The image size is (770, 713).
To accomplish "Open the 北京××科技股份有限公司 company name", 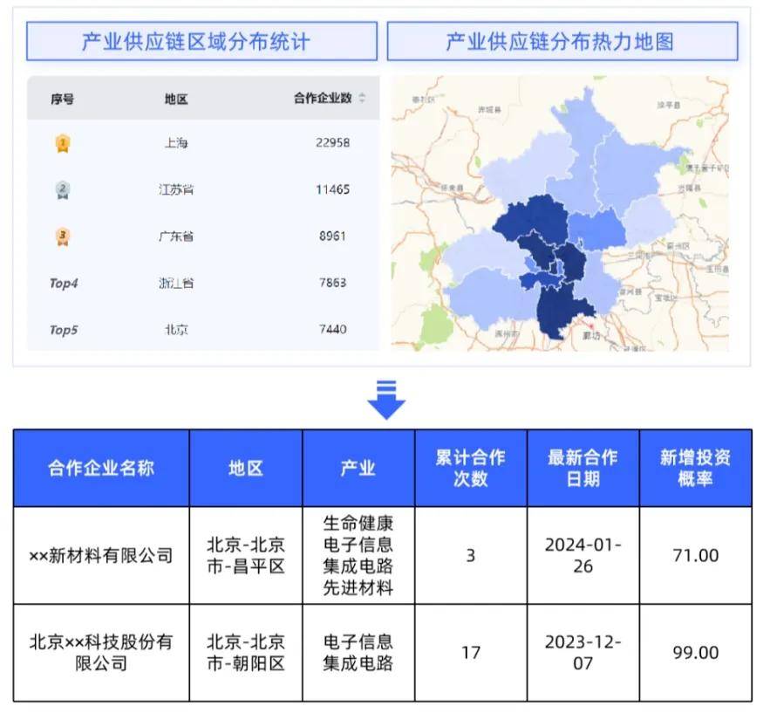I will coord(101,653).
